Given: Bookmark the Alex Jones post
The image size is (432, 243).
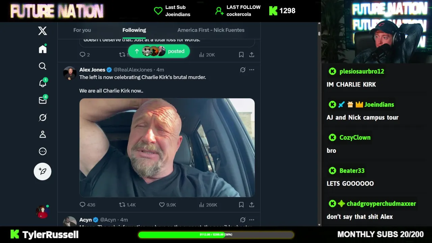Looking at the screenshot, I should click(x=241, y=205).
